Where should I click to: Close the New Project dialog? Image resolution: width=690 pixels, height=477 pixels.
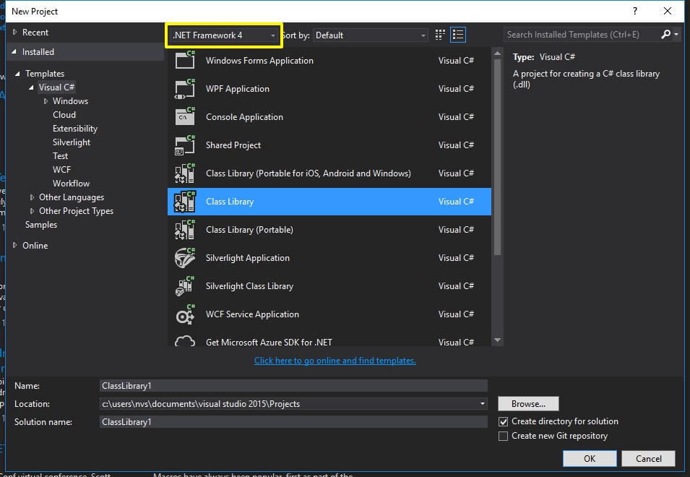pos(668,11)
